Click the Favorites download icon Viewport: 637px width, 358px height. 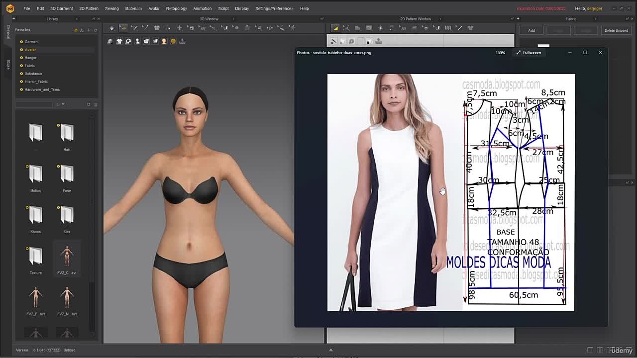[82, 30]
